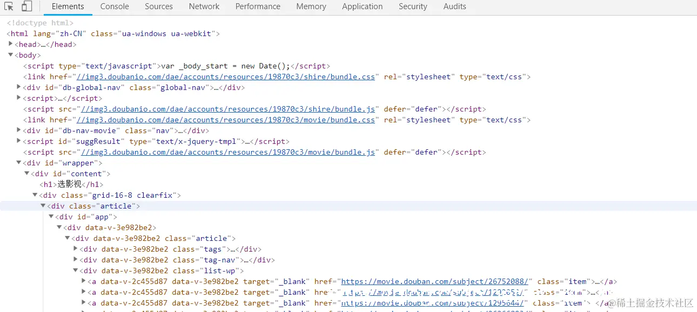Collapse the content div node
The height and width of the screenshot is (312, 697).
coord(27,174)
